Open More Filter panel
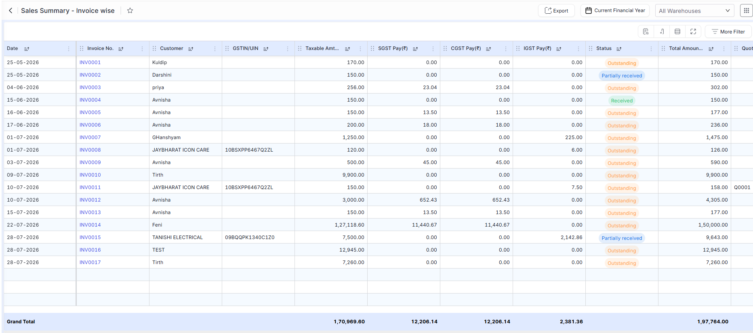Screen dimensions: 753x333 click(728, 31)
